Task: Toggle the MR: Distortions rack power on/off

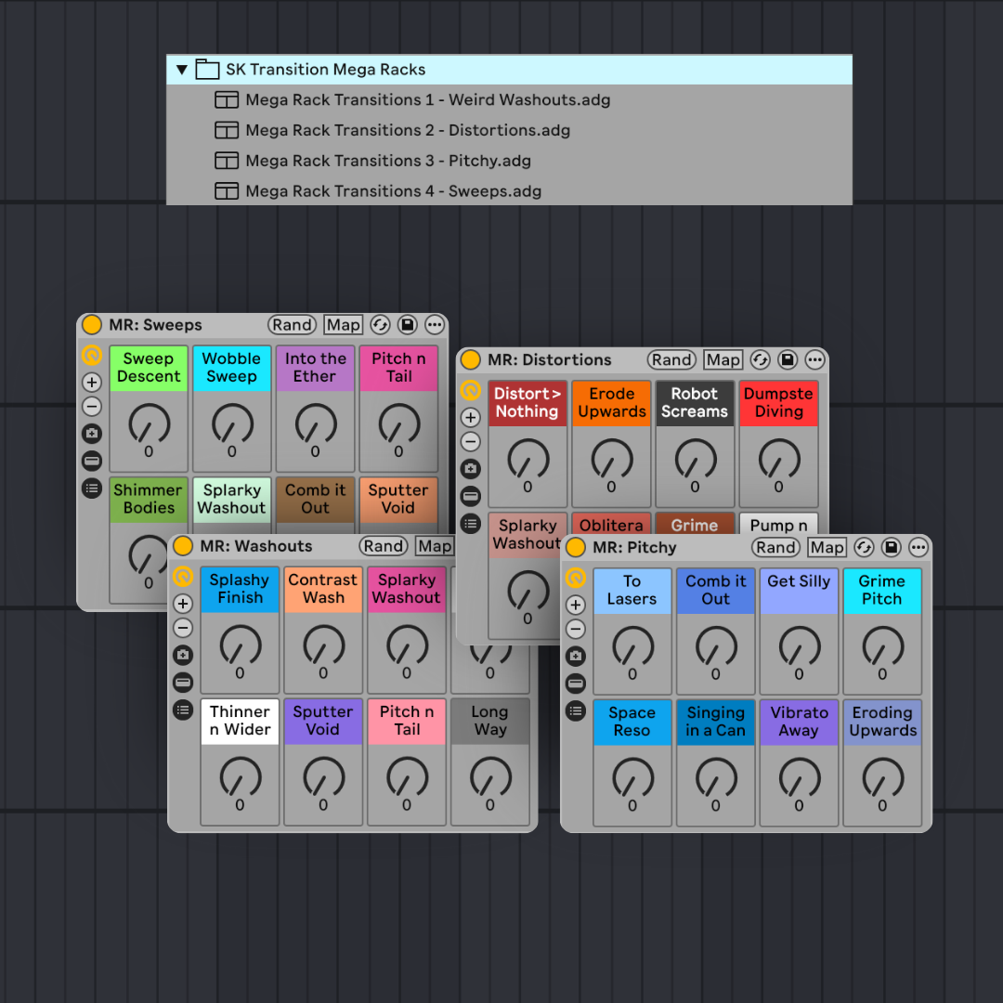Action: (x=470, y=359)
